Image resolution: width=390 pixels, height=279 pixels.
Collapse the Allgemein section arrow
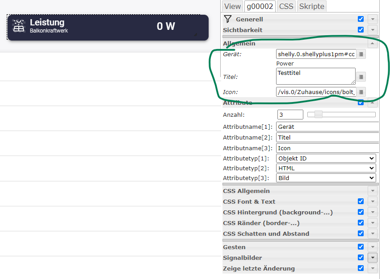373,43
